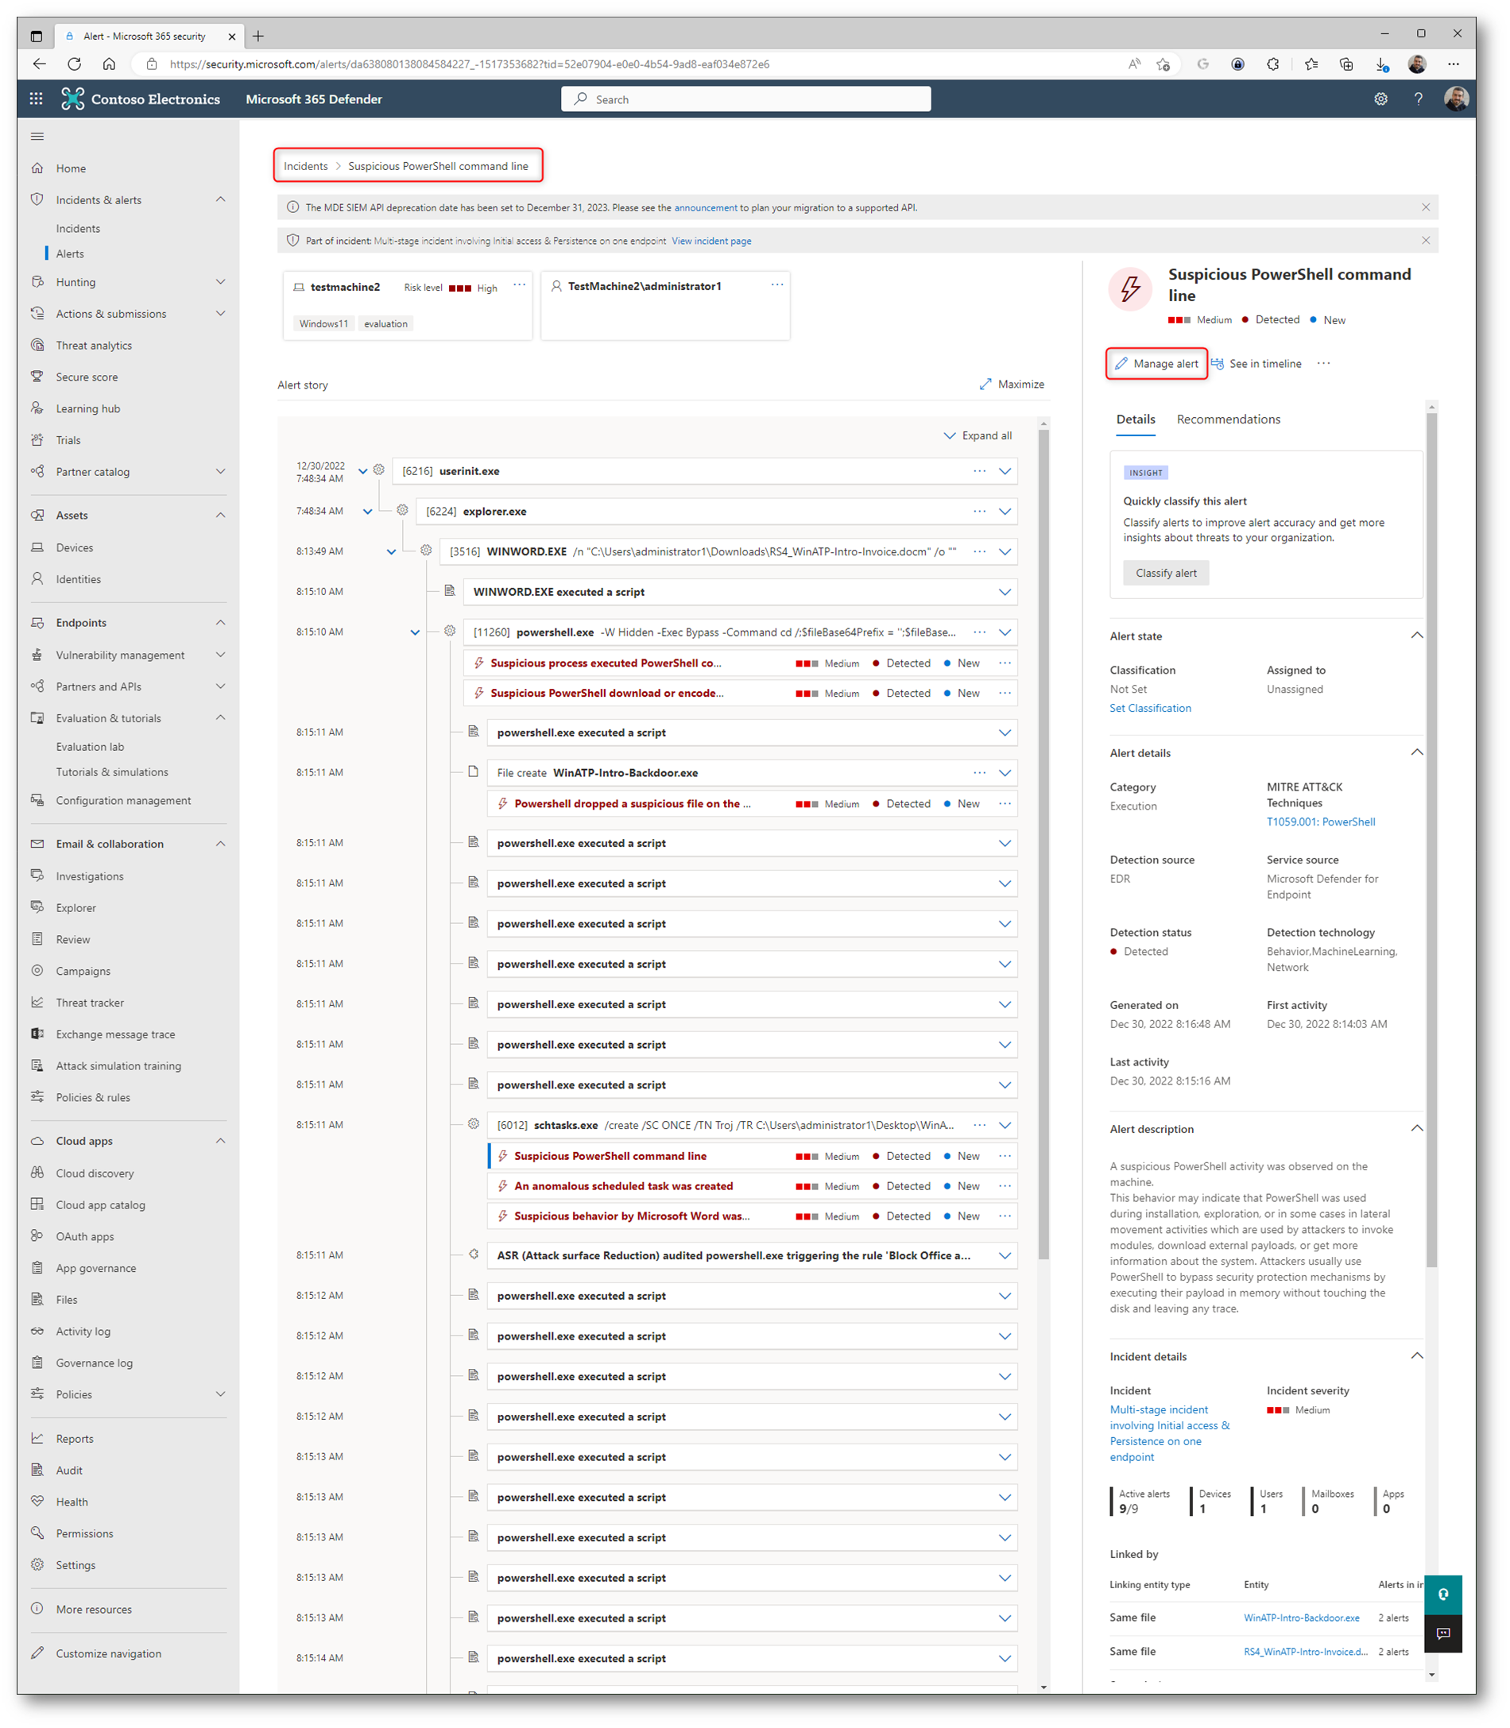This screenshot has height=1728, width=1510.
Task: Go to Threat analytics page
Action: click(94, 346)
